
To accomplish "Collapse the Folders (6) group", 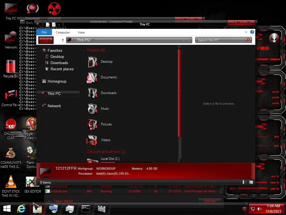I will point(84,50).
